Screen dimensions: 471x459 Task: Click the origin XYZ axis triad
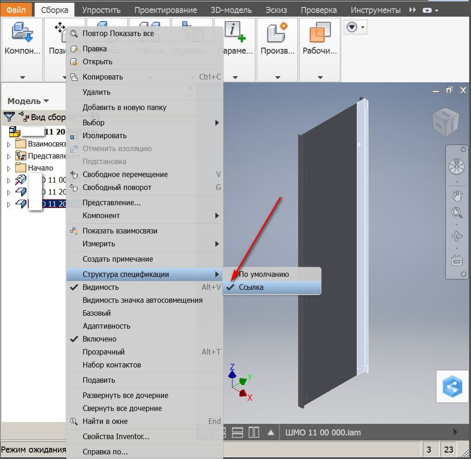pos(240,383)
